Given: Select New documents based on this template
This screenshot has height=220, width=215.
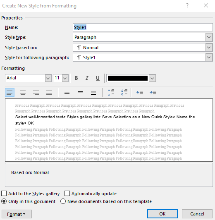Looking at the screenshot, I should [63, 201].
